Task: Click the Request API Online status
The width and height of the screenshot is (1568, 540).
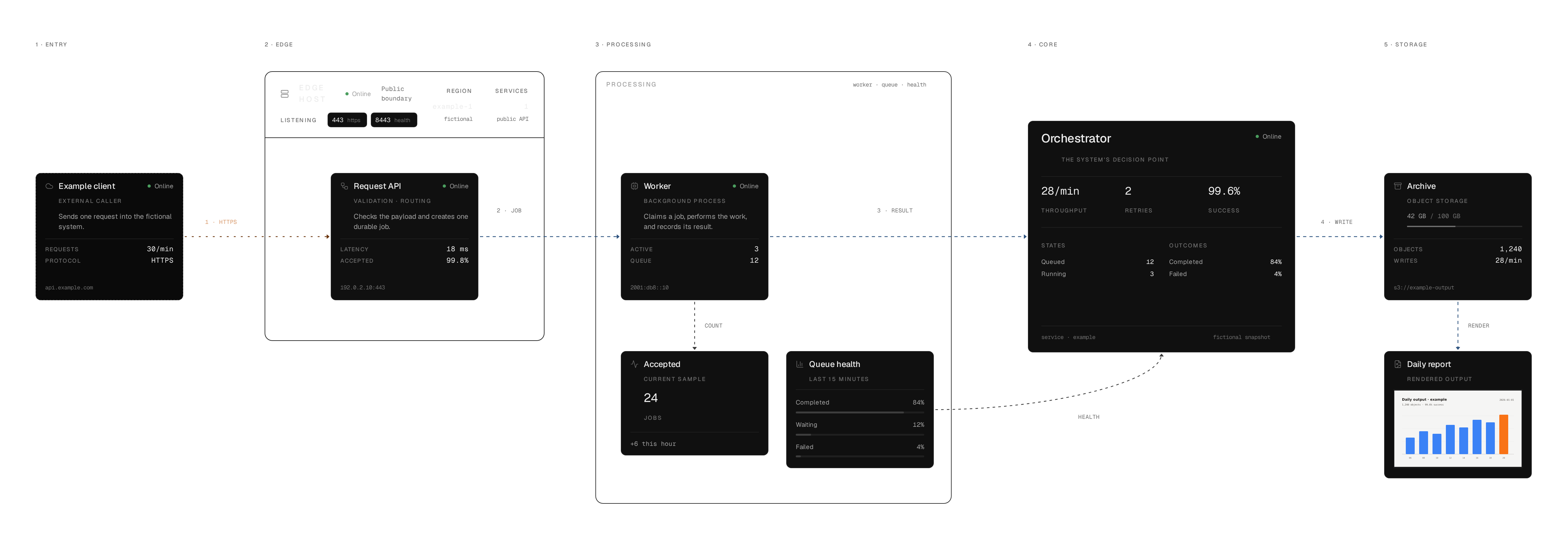Action: click(x=455, y=186)
